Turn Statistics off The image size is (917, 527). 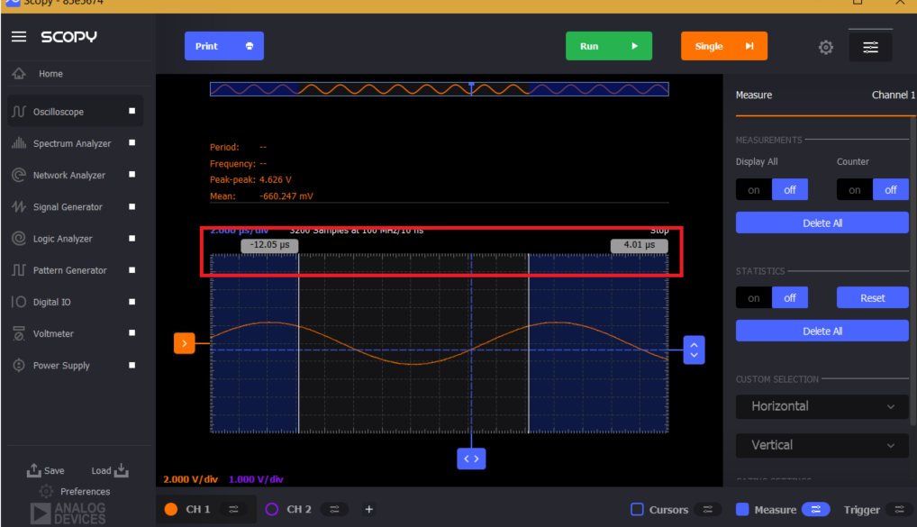coord(789,297)
